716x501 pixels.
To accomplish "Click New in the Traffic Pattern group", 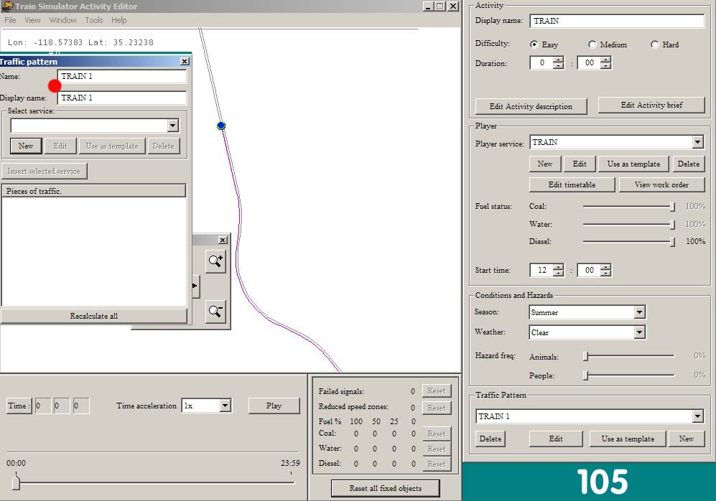I will [x=687, y=439].
